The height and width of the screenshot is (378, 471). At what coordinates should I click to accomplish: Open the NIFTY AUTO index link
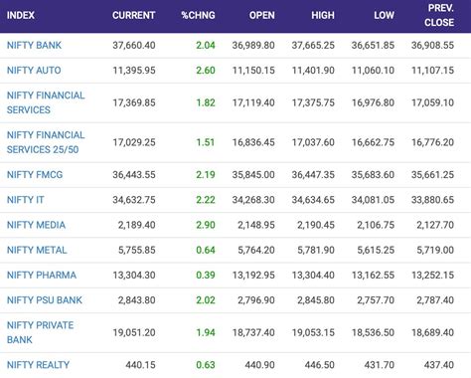pyautogui.click(x=34, y=71)
